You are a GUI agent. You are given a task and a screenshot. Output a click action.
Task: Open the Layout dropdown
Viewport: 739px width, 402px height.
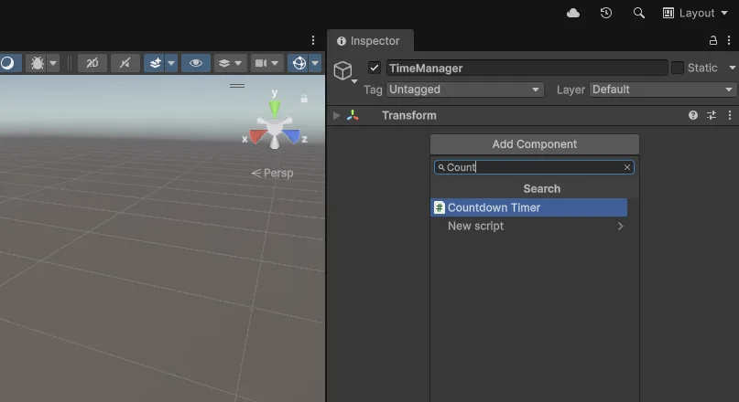coord(695,13)
